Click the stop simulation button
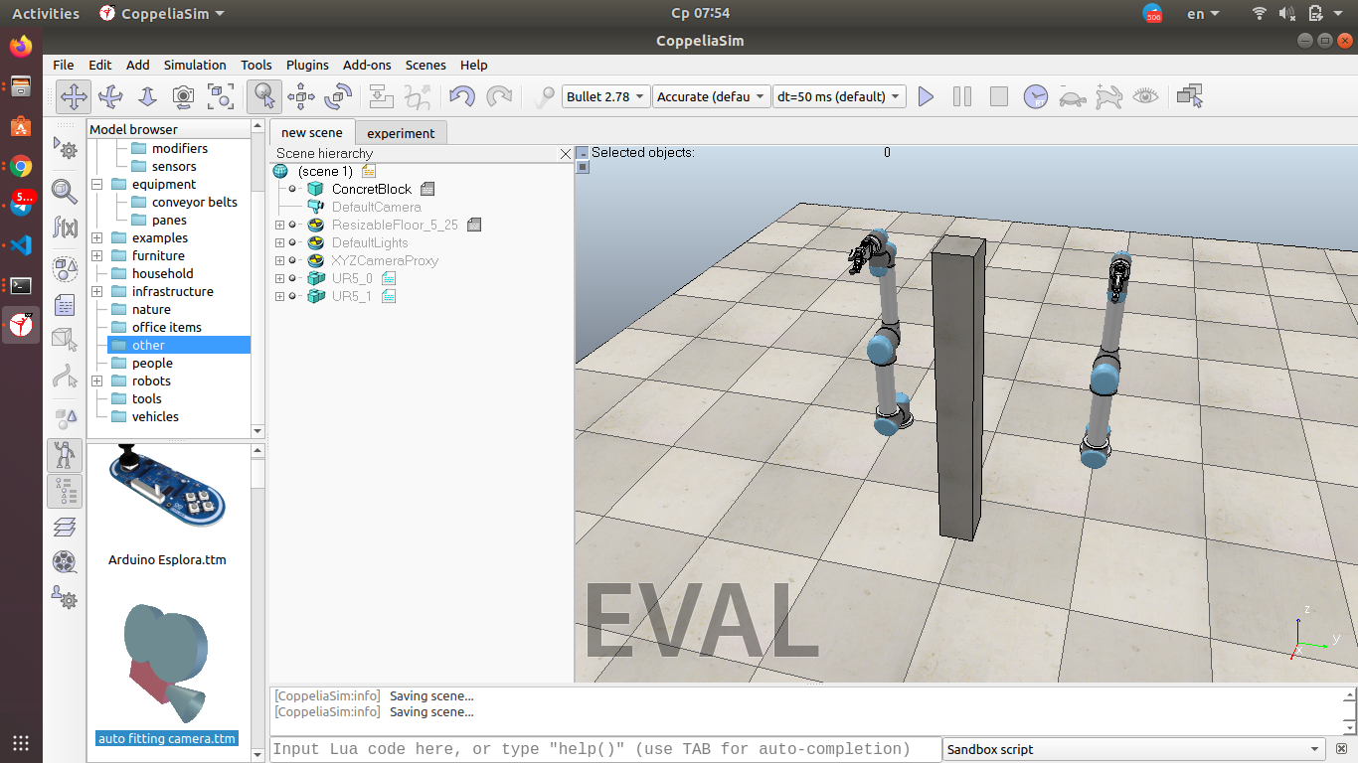Viewport: 1358px width, 763px height. coord(999,96)
